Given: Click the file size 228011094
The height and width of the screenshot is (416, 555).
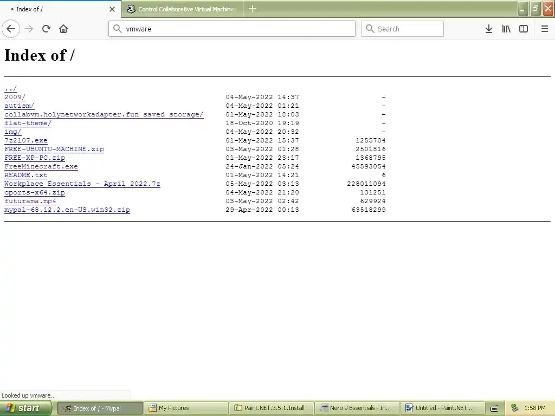Looking at the screenshot, I should 366,184.
